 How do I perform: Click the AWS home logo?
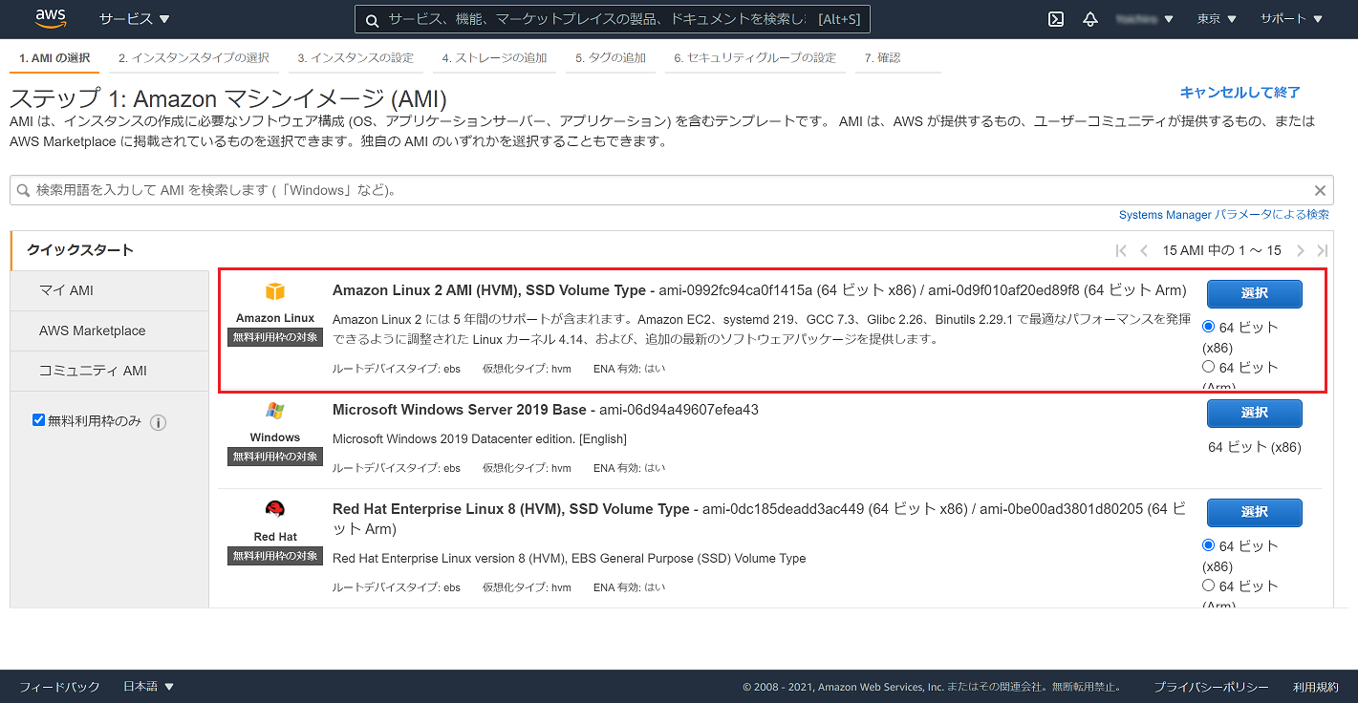50,18
